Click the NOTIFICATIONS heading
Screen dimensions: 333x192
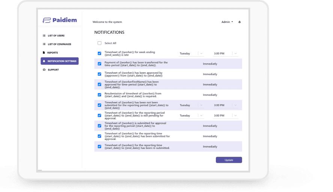coord(109,32)
